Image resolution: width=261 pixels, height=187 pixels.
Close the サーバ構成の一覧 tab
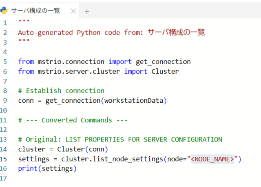[x=73, y=11]
